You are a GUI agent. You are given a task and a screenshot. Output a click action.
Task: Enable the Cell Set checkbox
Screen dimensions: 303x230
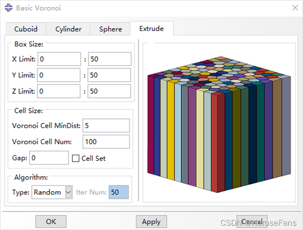pyautogui.click(x=76, y=158)
